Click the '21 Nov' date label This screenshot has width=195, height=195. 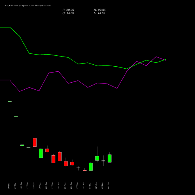(52, 185)
